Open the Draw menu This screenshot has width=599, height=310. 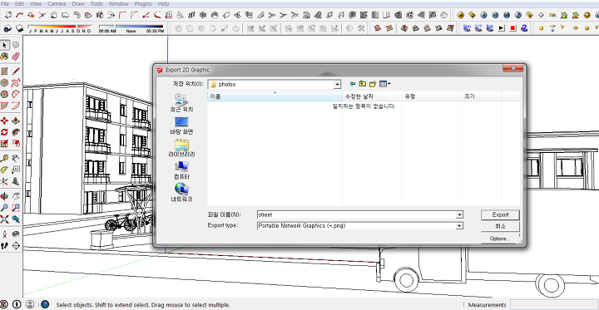coord(78,4)
